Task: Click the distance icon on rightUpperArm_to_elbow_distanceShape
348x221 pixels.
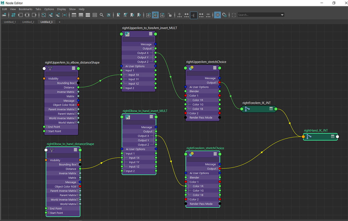Action: (50, 69)
